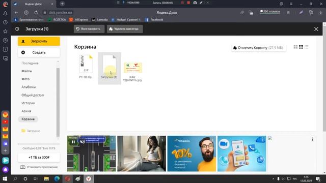Click the Создать button
Screen dimensions: 326x183
point(39,52)
